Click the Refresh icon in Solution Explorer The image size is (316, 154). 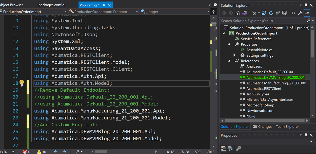[x=271, y=13]
